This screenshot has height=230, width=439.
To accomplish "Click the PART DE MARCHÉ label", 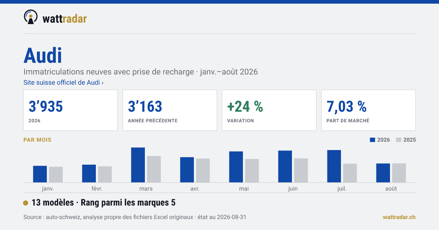I will [348, 121].
